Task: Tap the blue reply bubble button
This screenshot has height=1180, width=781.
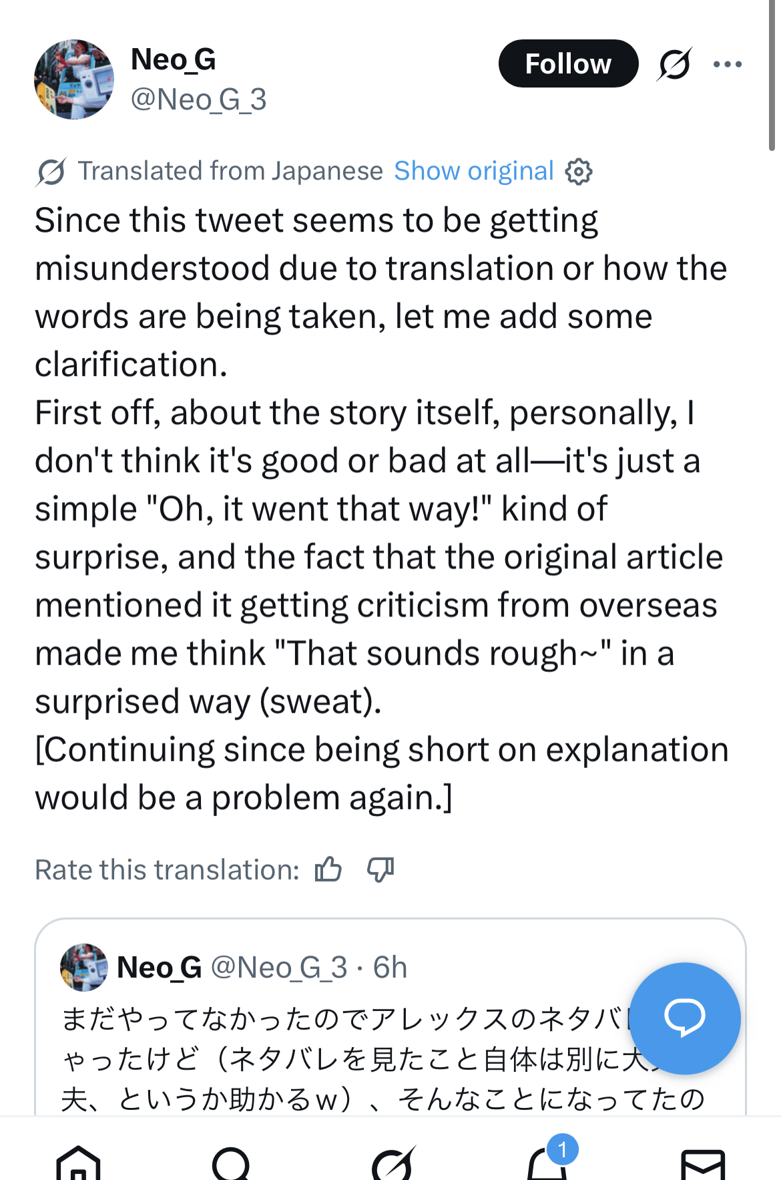Action: coord(685,1018)
